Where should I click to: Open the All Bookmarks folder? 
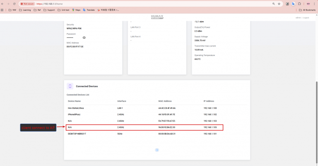click(x=307, y=10)
